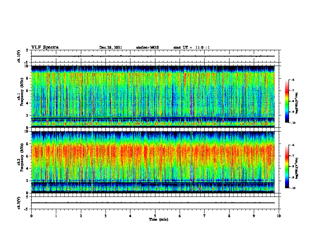This screenshot has height=242, width=314.
Task: Click the "1" tick on the time axis
Action: pyautogui.click(x=56, y=216)
